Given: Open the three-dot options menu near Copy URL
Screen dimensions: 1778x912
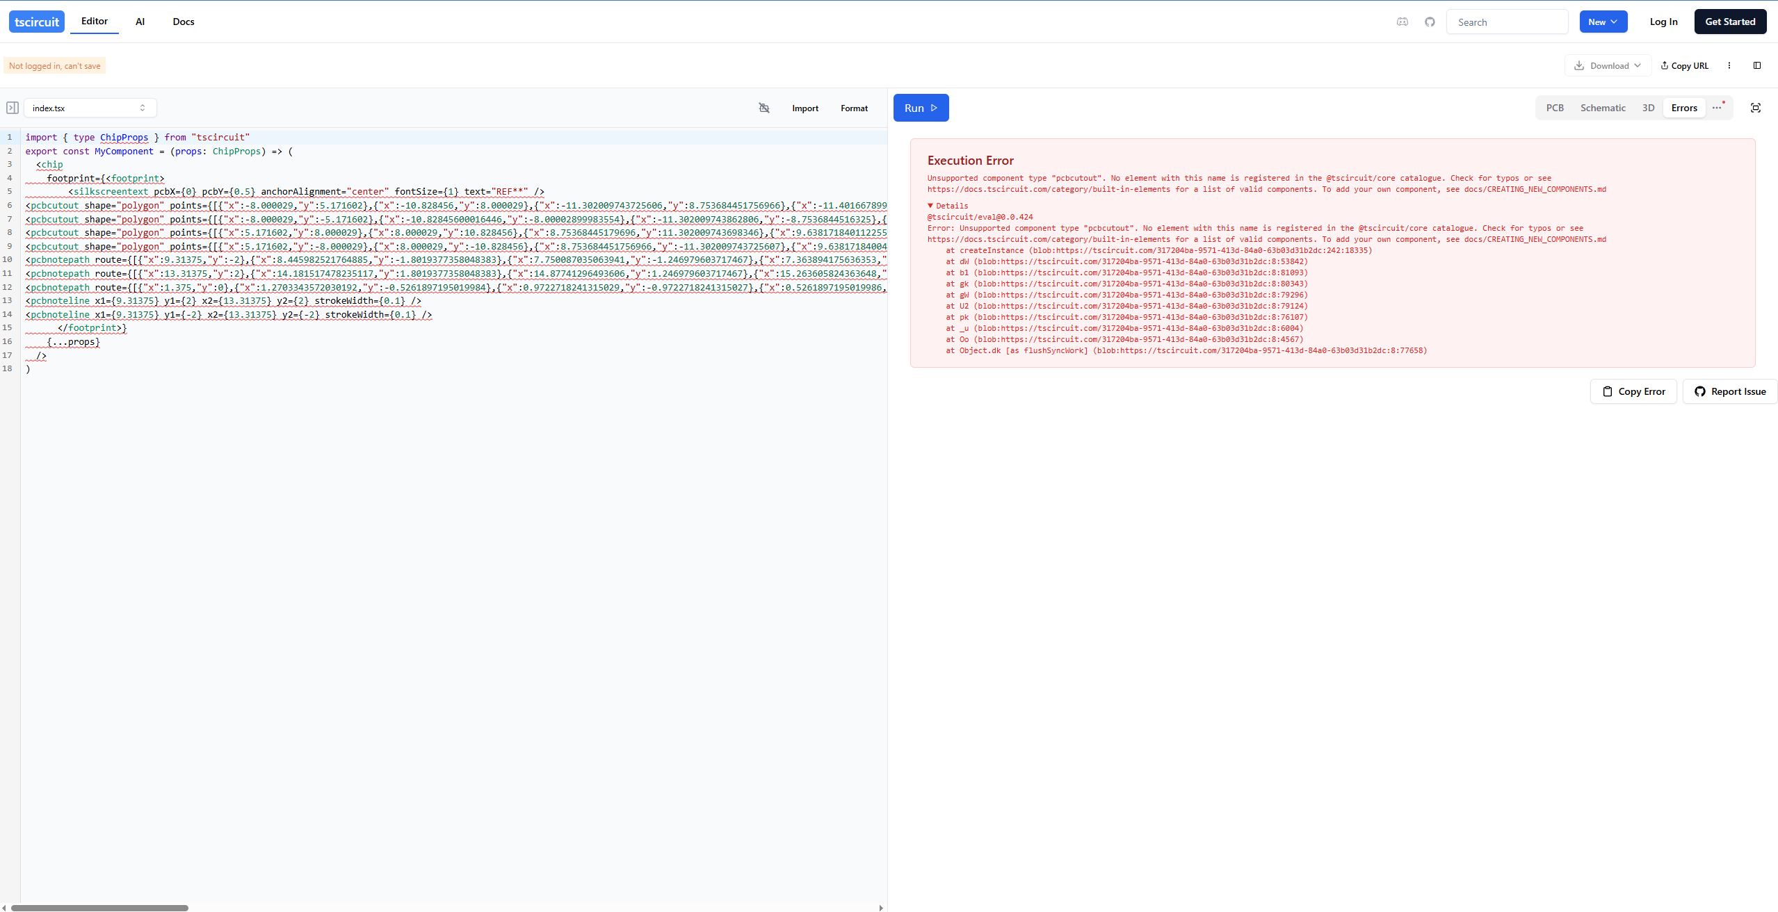Looking at the screenshot, I should click(x=1729, y=65).
